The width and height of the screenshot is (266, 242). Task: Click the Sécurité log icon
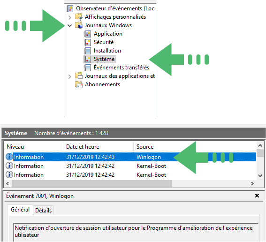click(88, 42)
